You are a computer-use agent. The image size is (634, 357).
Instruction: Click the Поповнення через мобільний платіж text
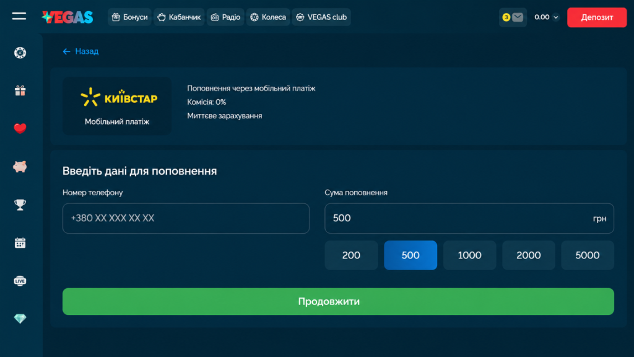pyautogui.click(x=251, y=88)
